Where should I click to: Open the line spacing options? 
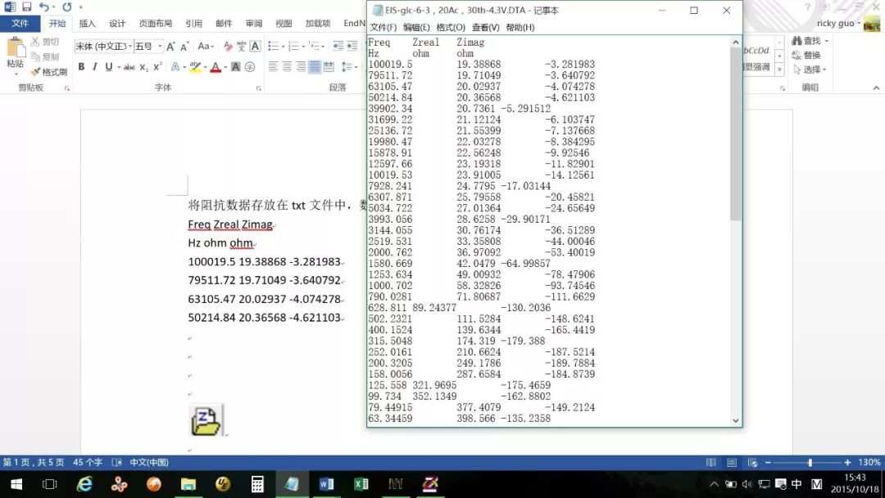coord(349,67)
